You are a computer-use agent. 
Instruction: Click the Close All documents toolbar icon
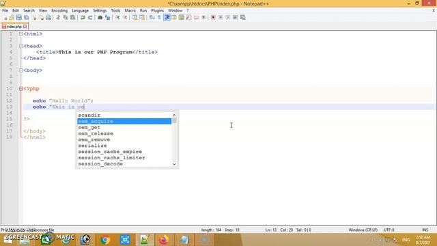[x=41, y=17]
